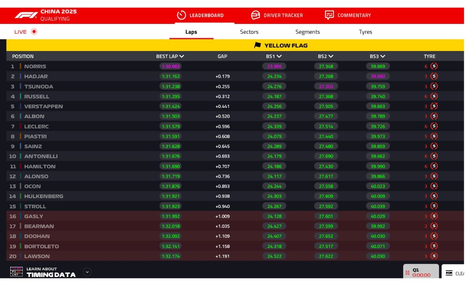The width and height of the screenshot is (472, 286).
Task: Switch to the Sectors tab
Action: 249,32
